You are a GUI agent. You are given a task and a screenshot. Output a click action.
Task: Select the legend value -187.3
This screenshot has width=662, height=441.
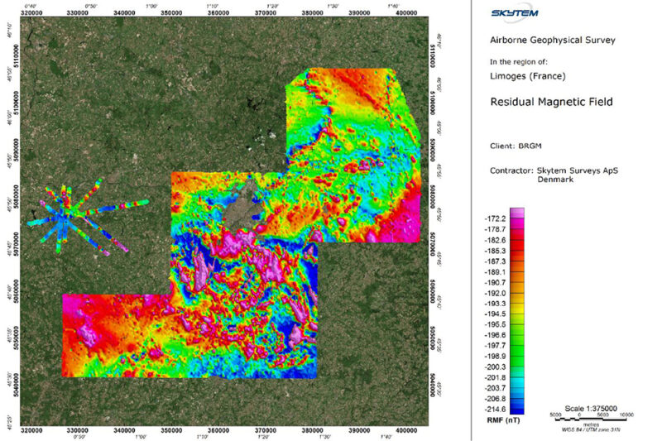495,261
